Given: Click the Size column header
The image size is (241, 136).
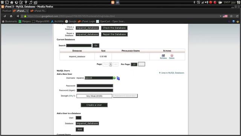Looking at the screenshot, I should 103,51.
